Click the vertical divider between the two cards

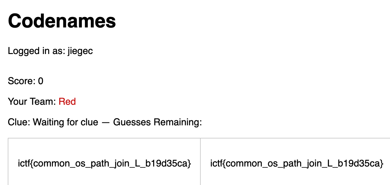point(200,161)
